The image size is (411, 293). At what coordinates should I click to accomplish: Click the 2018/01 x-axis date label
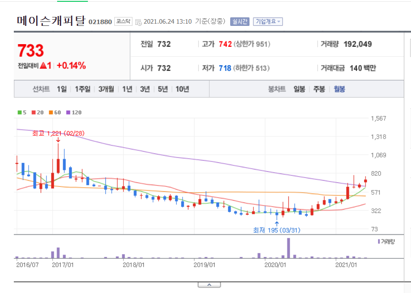(134, 265)
